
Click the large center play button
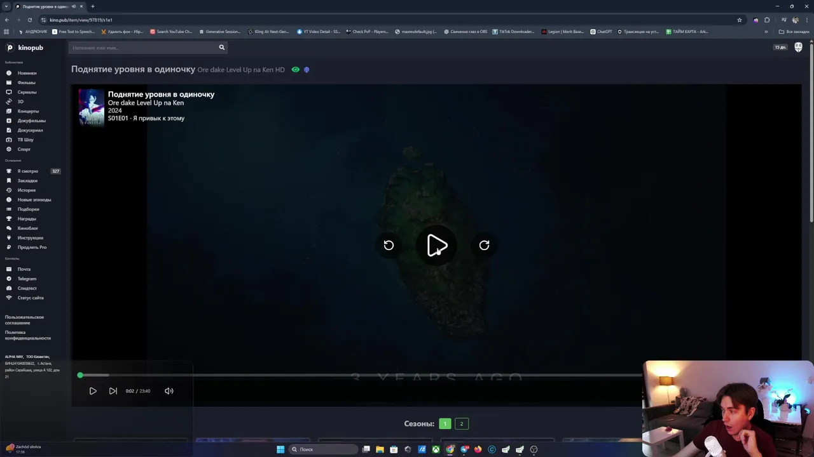437,246
